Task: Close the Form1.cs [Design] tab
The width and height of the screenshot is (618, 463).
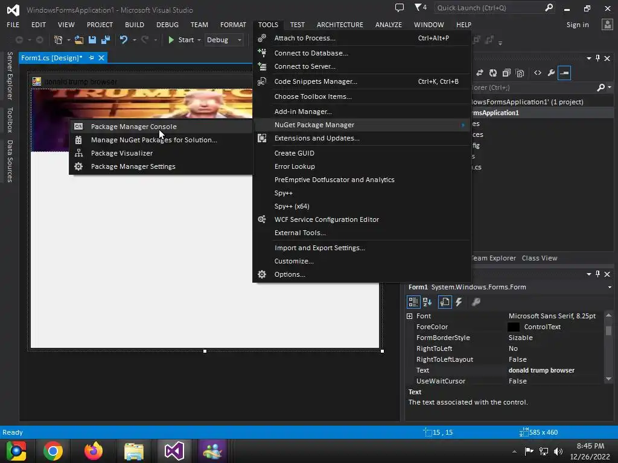Action: (101, 58)
